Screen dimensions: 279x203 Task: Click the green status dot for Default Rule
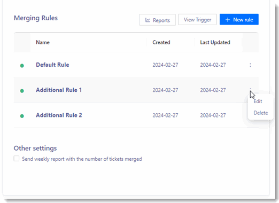pyautogui.click(x=22, y=66)
